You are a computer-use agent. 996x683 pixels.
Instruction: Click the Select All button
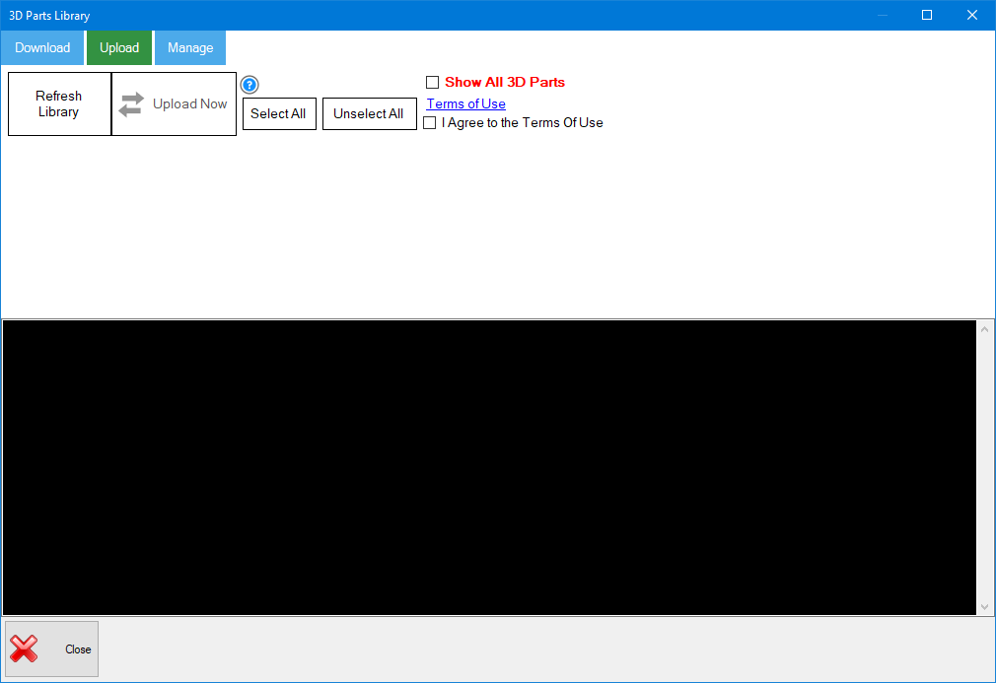[x=278, y=113]
